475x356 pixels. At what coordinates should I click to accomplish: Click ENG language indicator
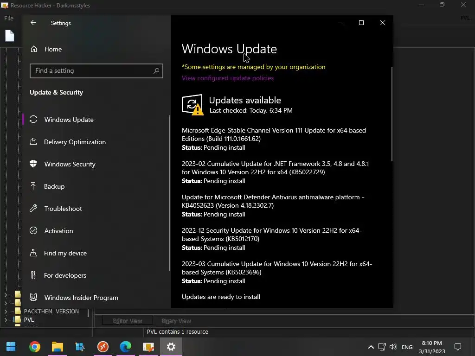click(407, 347)
